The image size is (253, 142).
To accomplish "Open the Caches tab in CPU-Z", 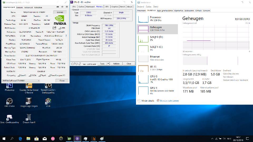I will [x=81, y=7].
